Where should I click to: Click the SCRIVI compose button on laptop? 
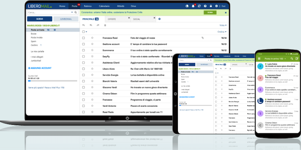click(x=40, y=19)
